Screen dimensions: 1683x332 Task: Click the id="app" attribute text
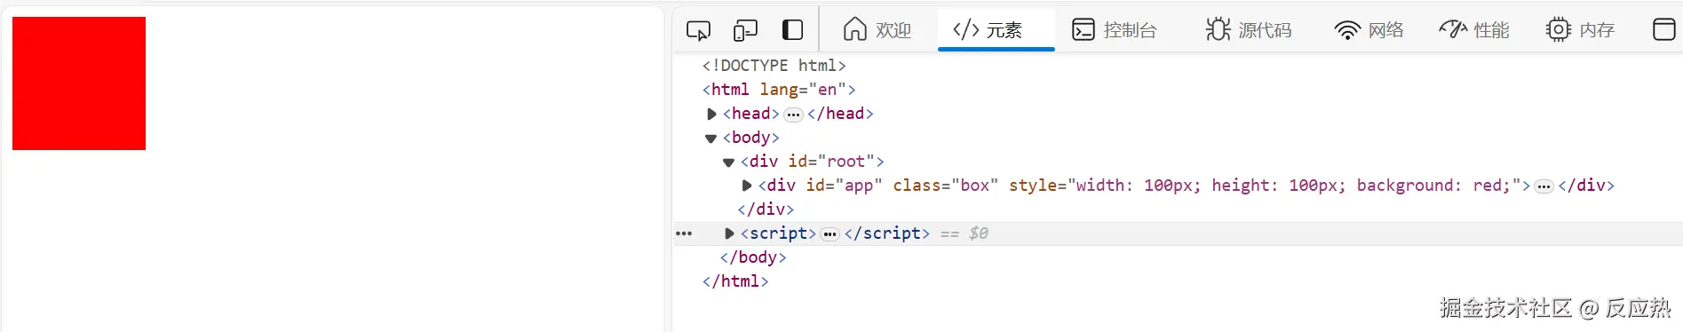coord(845,186)
